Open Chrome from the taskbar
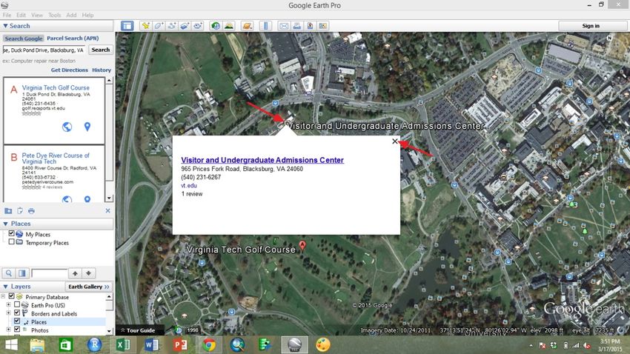 tap(208, 345)
